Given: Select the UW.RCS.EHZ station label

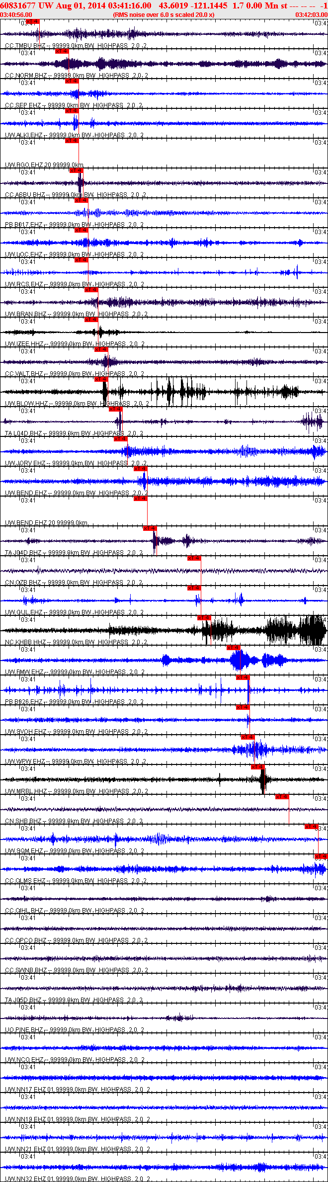Looking at the screenshot, I should 75,284.
